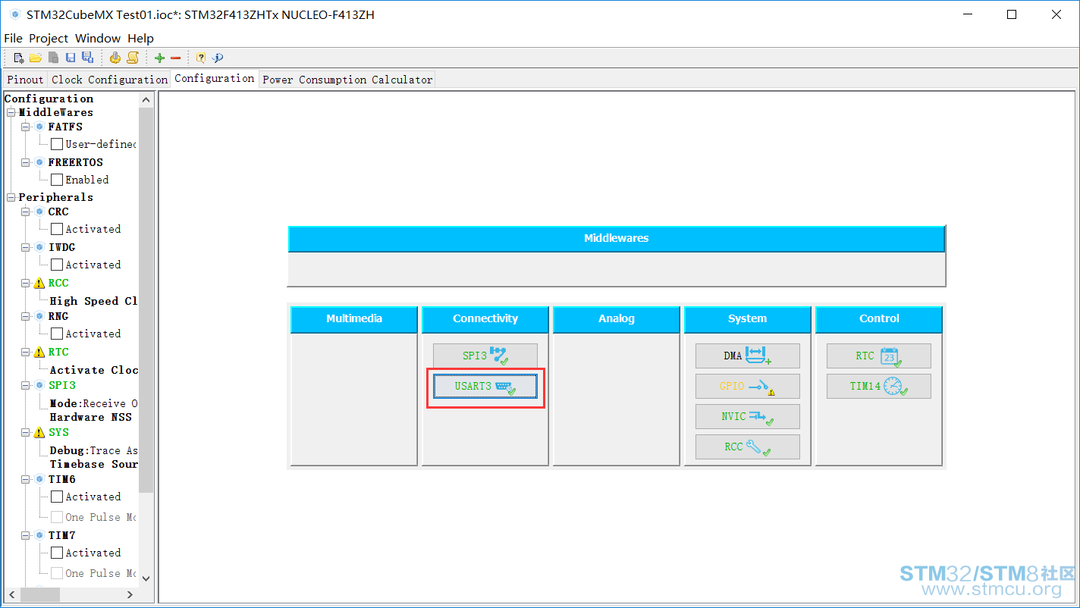Click the tree panel scroll-right arrow
This screenshot has width=1080, height=608.
pyautogui.click(x=130, y=594)
